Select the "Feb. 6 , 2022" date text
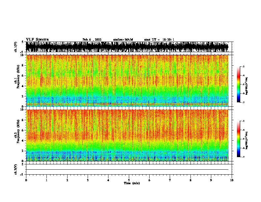Screen dimensions: 261x202 coord(92,40)
